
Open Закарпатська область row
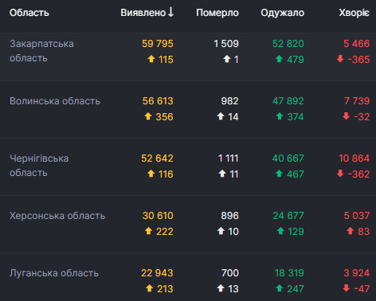[188, 57]
